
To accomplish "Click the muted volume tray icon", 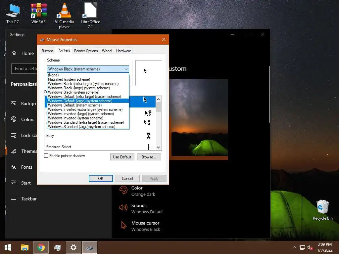I will tap(310, 247).
